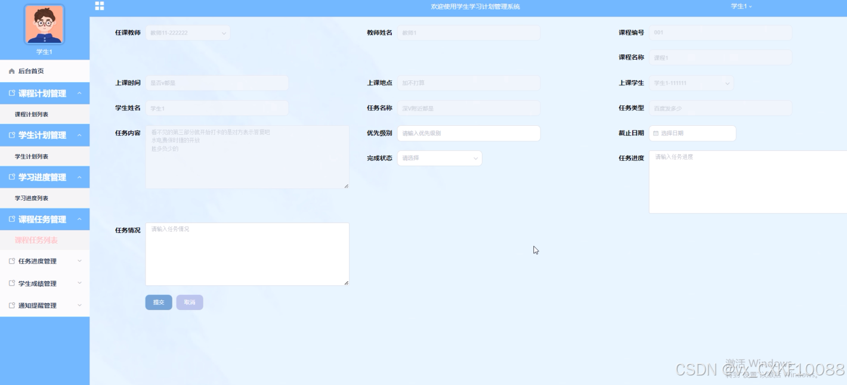Collapse the 学习进度管理 section

tap(45, 178)
